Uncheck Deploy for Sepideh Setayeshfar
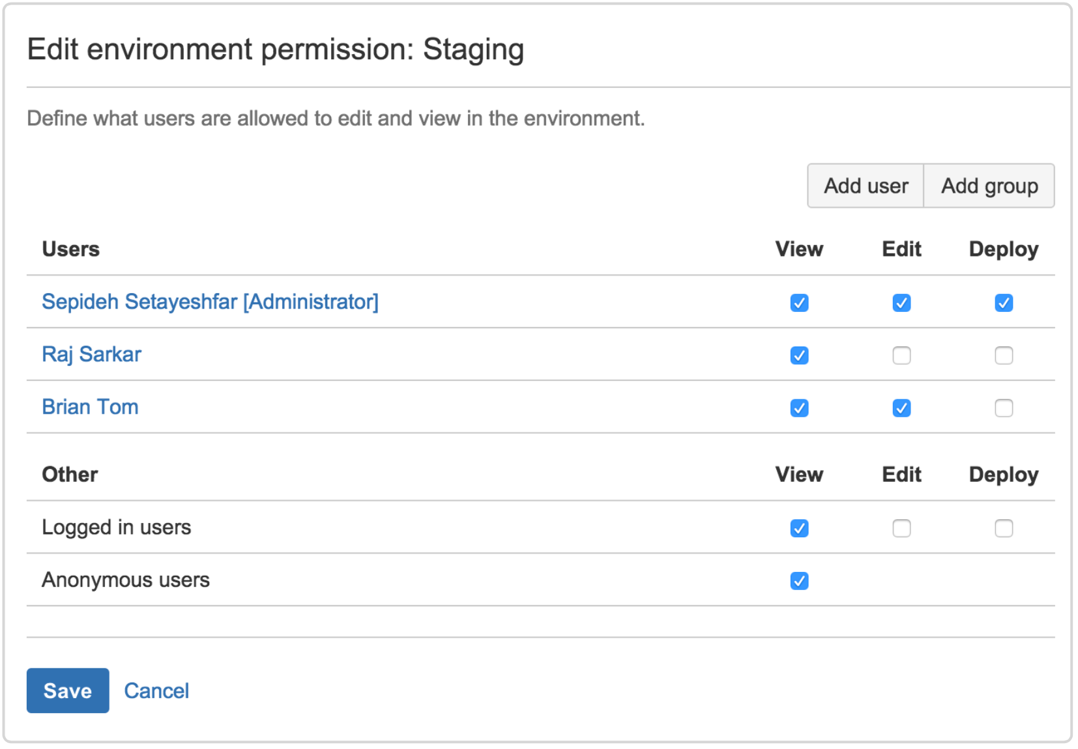The width and height of the screenshot is (1078, 749). click(x=1004, y=302)
